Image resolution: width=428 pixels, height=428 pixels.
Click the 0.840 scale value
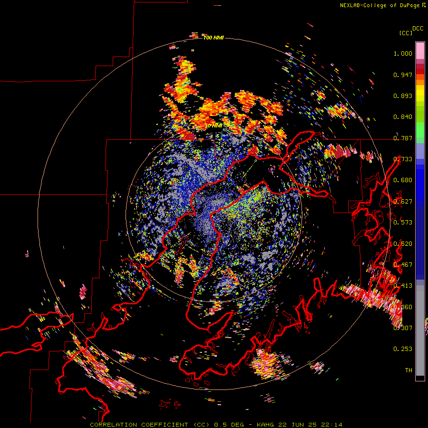[403, 117]
